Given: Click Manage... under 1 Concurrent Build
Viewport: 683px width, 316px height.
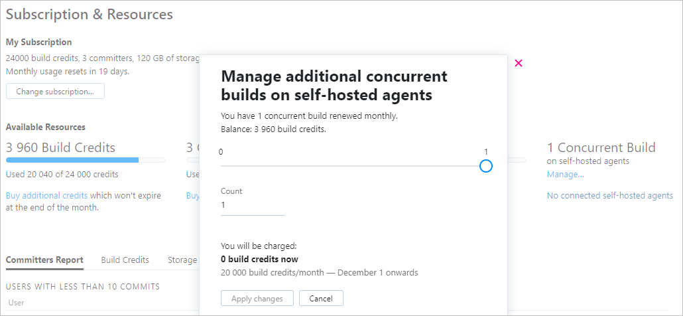Looking at the screenshot, I should coord(565,175).
